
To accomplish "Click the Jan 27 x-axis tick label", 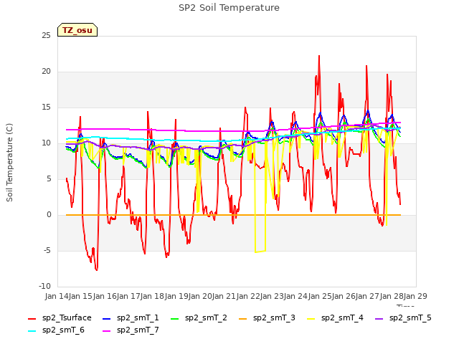I will pyautogui.click(x=368, y=296).
